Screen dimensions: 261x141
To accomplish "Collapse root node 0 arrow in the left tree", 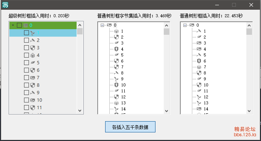I will (13, 25).
